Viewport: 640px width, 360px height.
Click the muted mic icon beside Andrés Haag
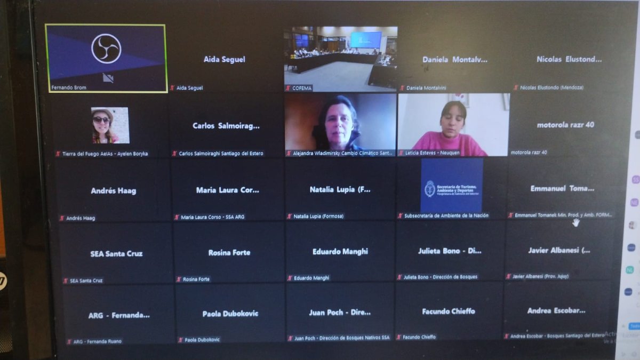62,218
